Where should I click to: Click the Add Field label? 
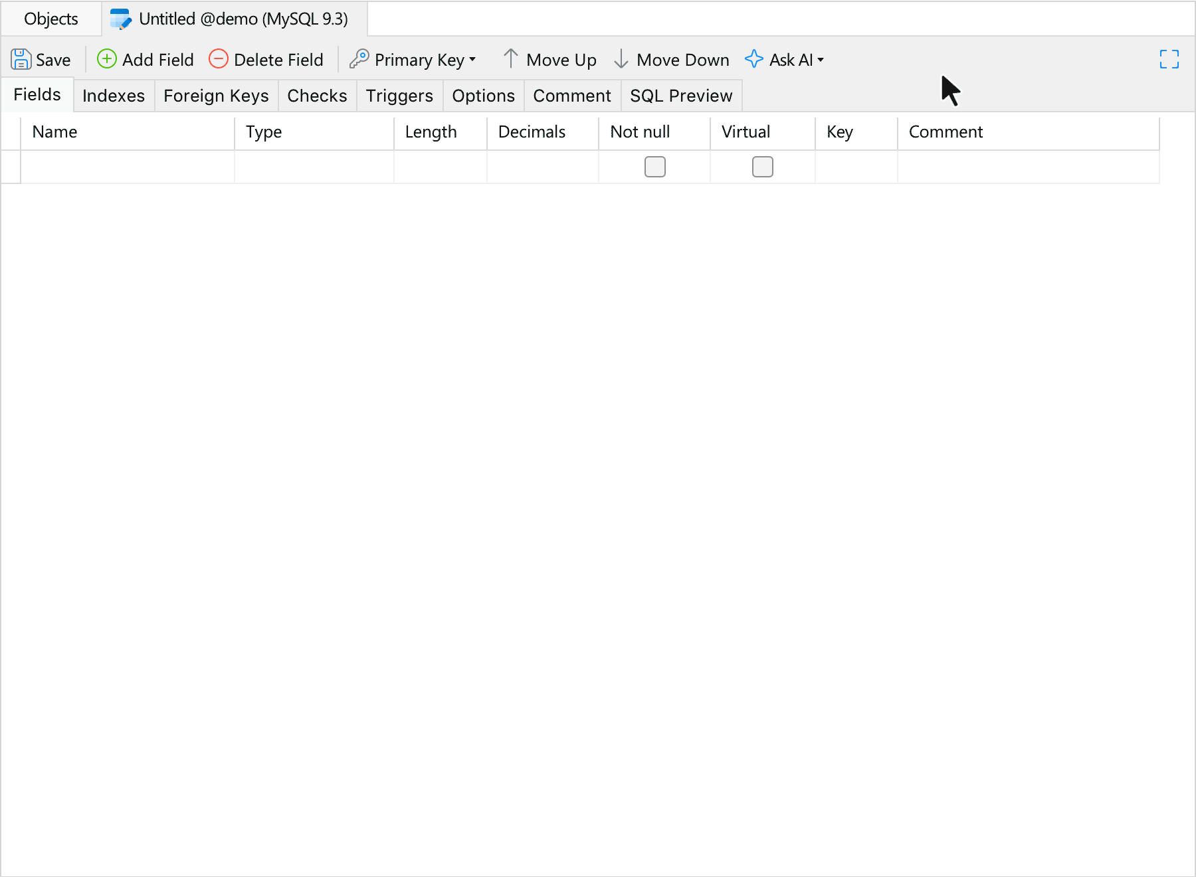click(x=158, y=60)
